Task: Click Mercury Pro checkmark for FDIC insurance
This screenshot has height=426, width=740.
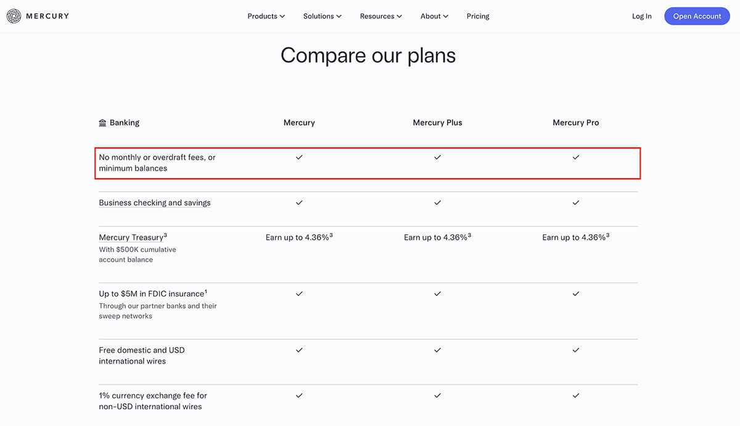Action: [x=576, y=293]
